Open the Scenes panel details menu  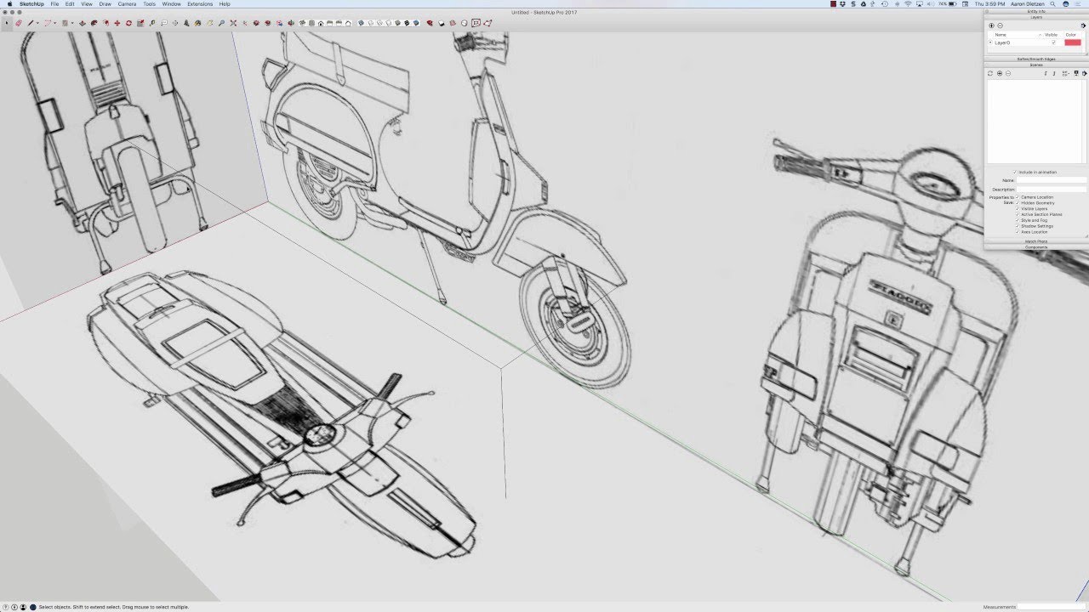point(1085,73)
